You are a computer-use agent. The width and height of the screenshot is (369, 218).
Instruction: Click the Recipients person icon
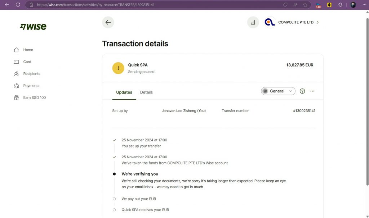[x=16, y=74]
